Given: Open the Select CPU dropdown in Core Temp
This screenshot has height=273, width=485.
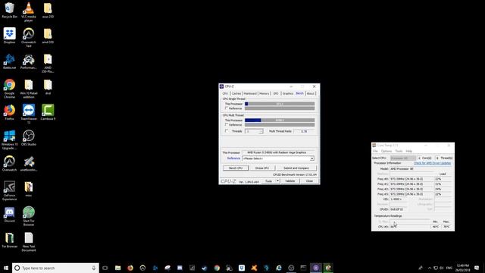Looking at the screenshot, I should [x=402, y=158].
